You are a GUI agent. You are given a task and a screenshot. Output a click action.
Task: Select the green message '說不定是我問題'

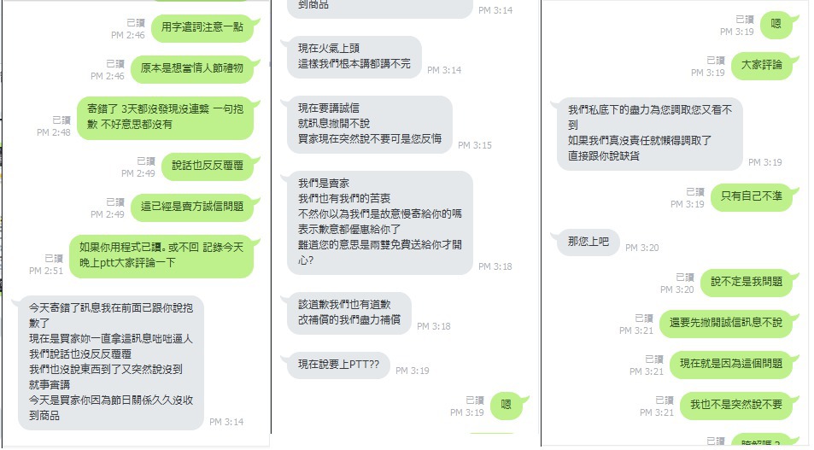(x=746, y=283)
